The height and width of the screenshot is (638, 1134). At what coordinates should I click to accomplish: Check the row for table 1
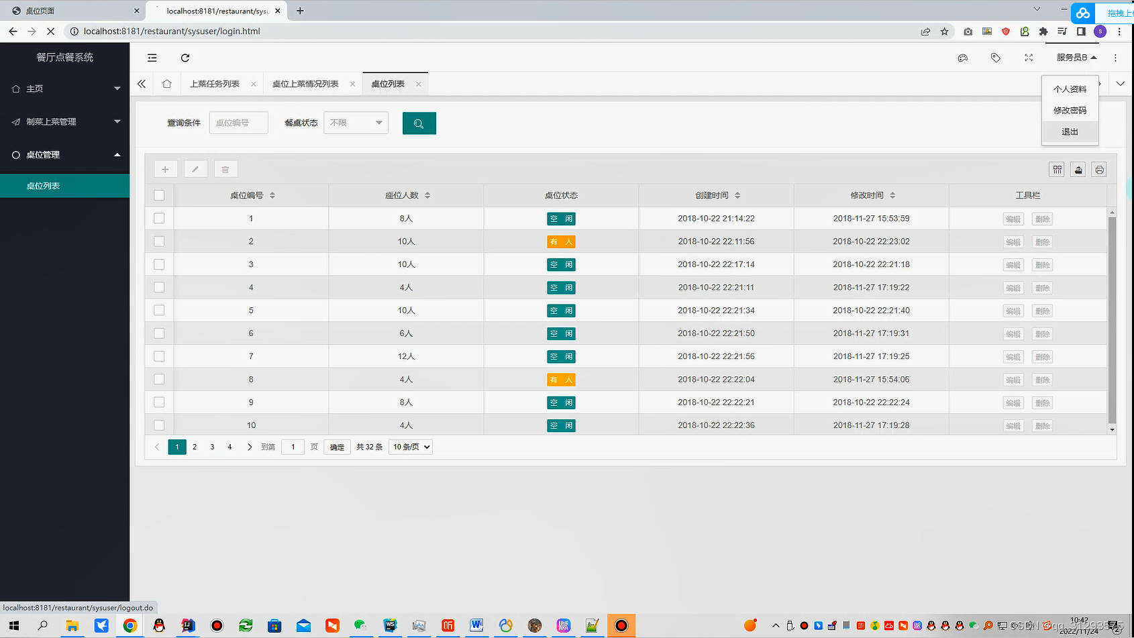[159, 218]
